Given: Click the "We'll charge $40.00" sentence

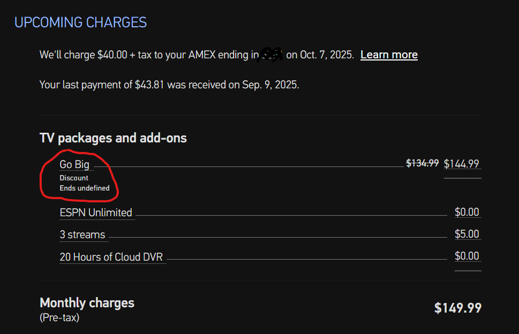Looking at the screenshot, I should pos(145,55).
